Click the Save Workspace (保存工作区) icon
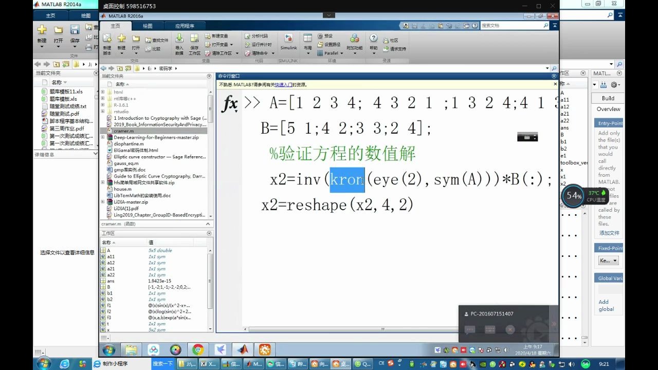This screenshot has height=370, width=658. (x=194, y=38)
